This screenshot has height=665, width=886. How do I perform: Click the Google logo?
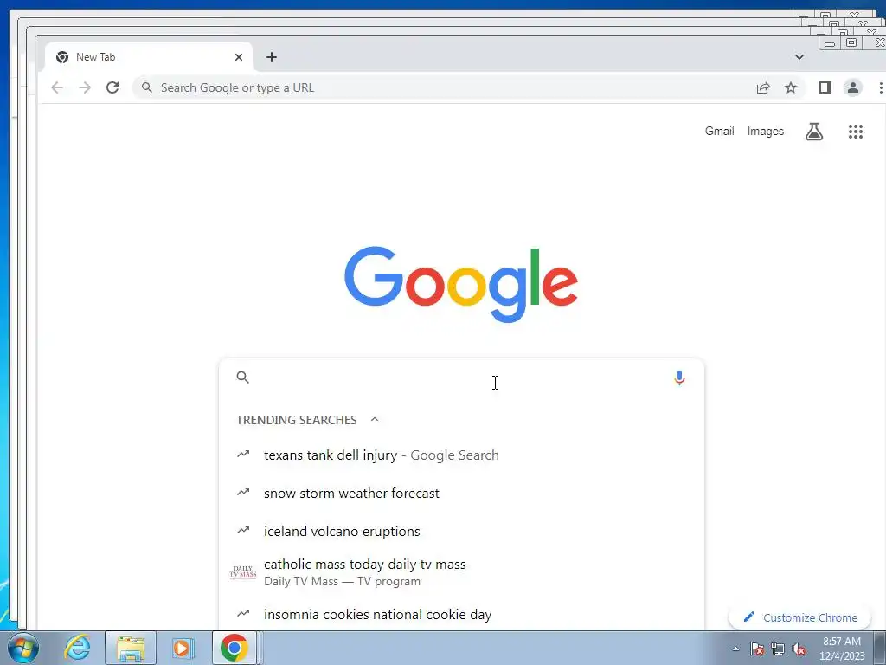(x=461, y=284)
